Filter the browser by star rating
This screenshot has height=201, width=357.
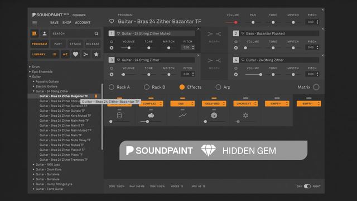(96, 54)
